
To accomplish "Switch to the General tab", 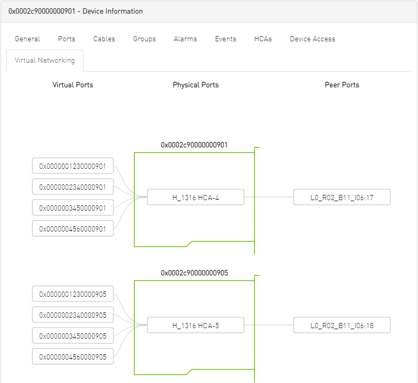I will point(27,39).
